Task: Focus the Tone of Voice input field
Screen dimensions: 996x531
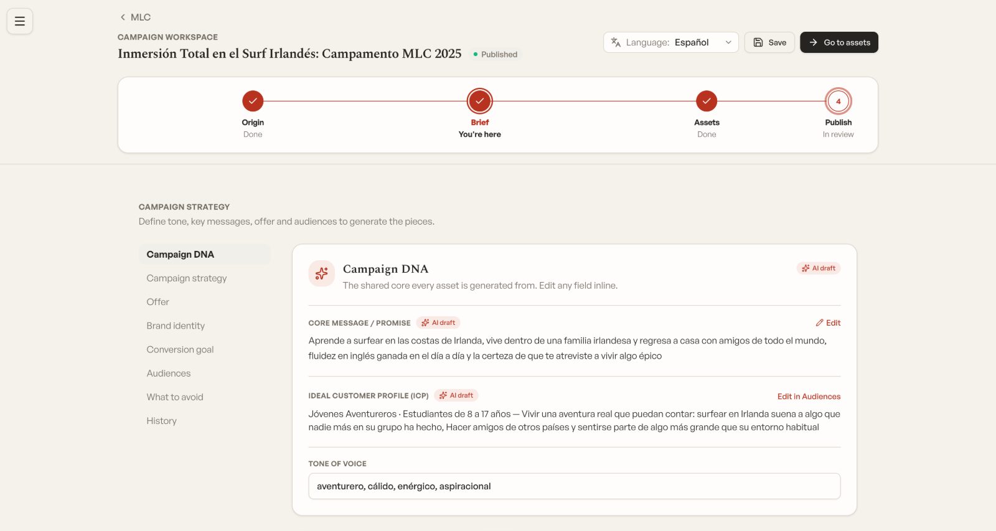Action: 575,486
